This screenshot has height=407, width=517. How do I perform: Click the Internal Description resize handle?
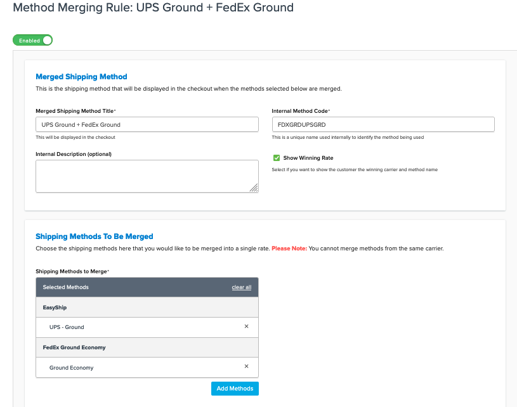coord(254,188)
